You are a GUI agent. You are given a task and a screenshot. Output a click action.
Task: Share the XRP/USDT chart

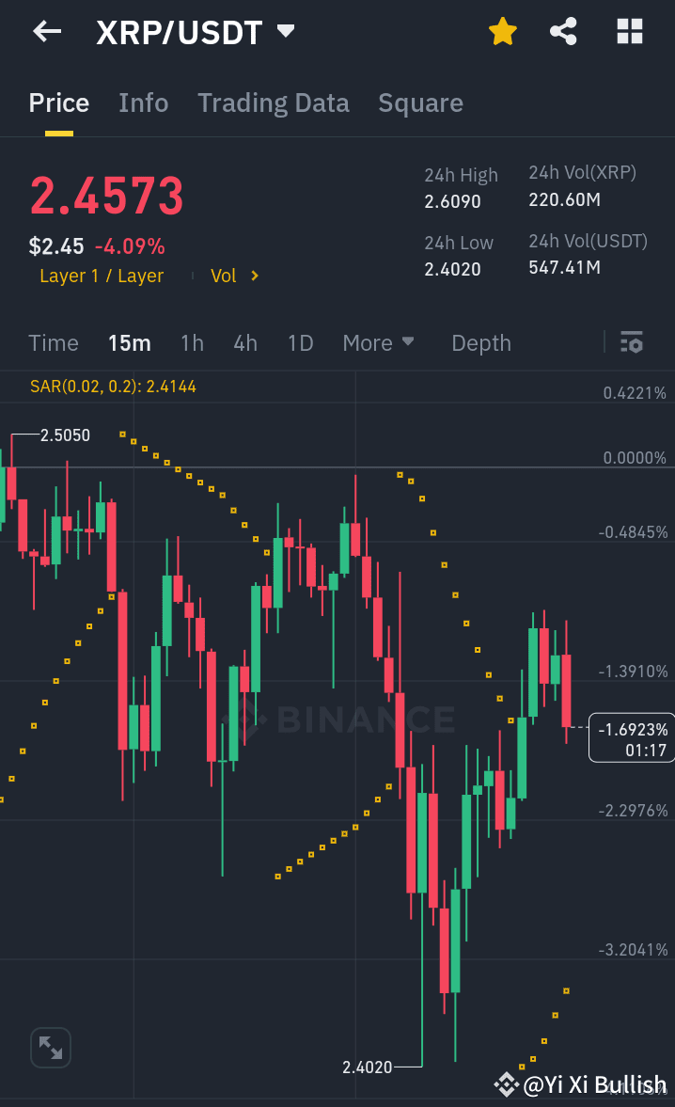tap(563, 31)
